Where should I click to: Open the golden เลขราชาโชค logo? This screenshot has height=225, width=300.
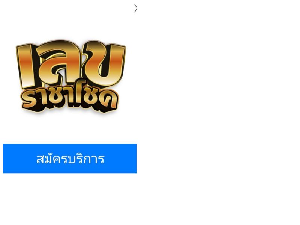click(71, 76)
